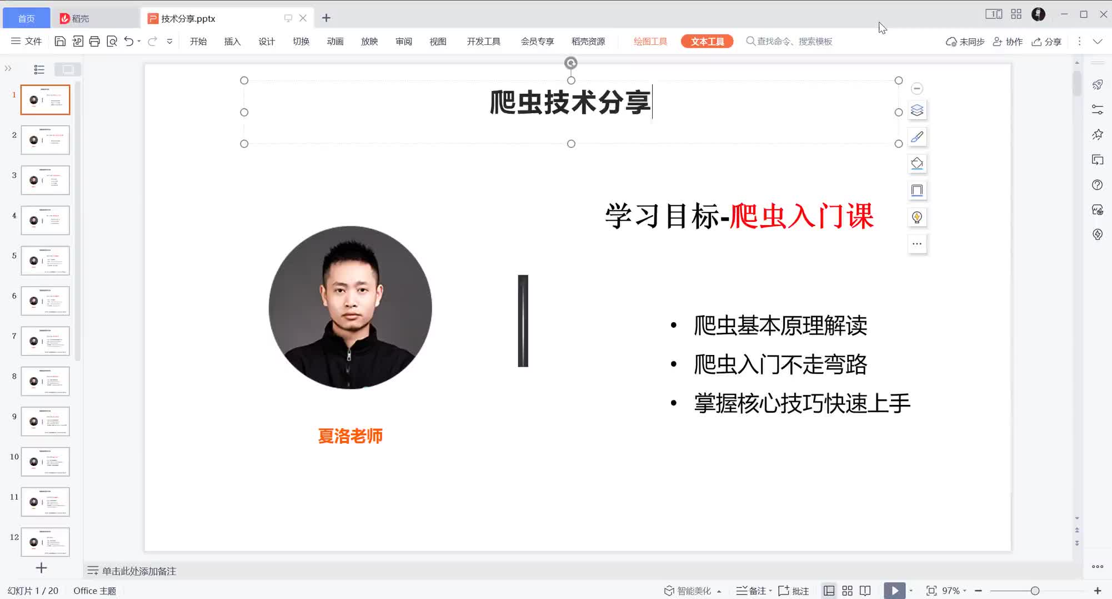Expand quick access toolbar customize arrow
Viewport: 1112px width, 599px height.
coord(169,41)
